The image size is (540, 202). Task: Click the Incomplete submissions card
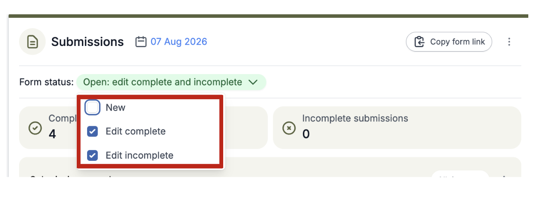397,128
